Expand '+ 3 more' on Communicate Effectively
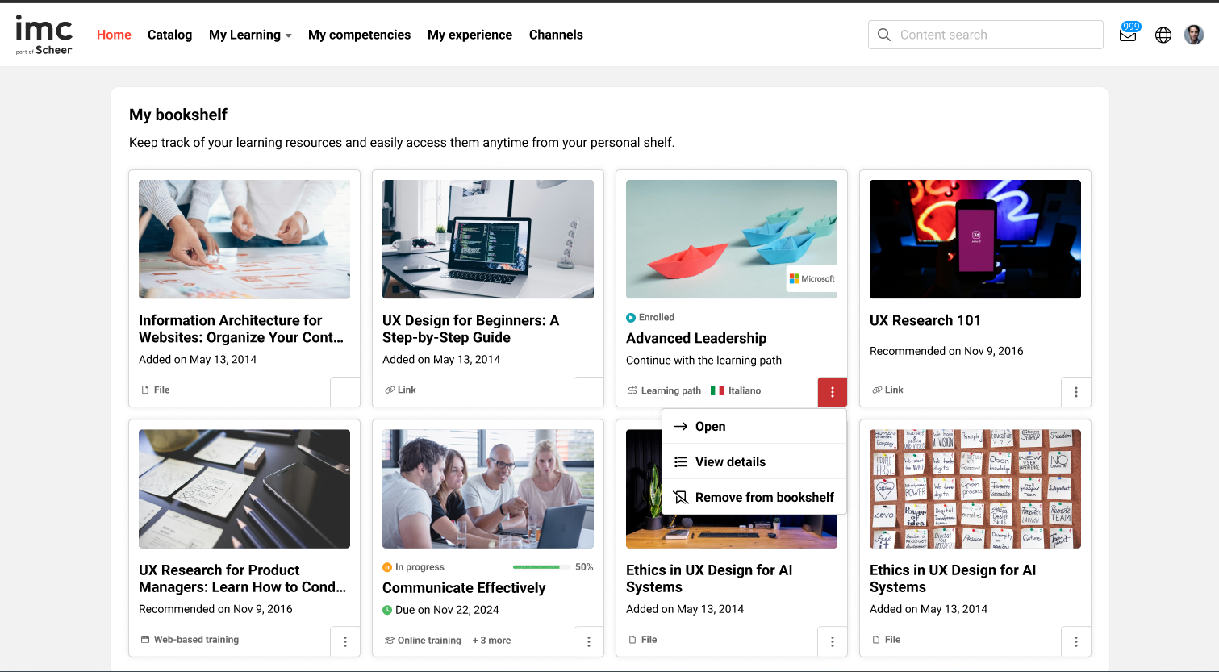This screenshot has width=1219, height=672. point(491,641)
